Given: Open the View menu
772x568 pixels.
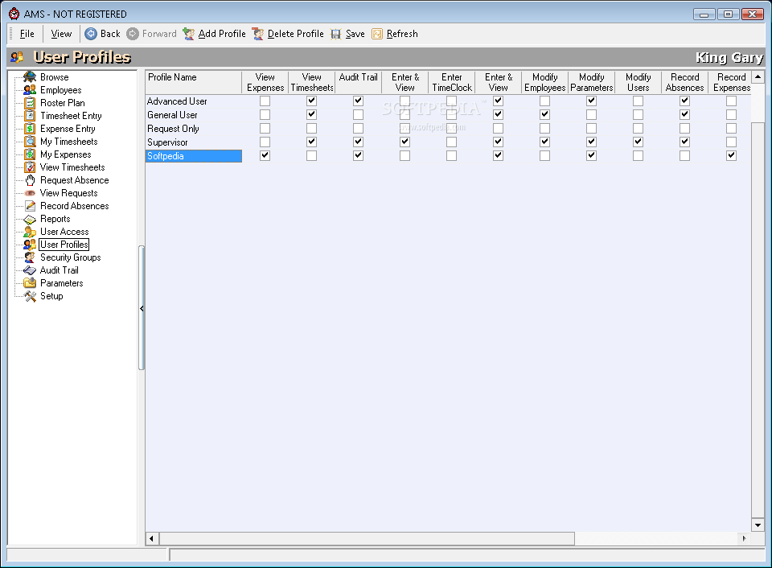Looking at the screenshot, I should point(61,34).
